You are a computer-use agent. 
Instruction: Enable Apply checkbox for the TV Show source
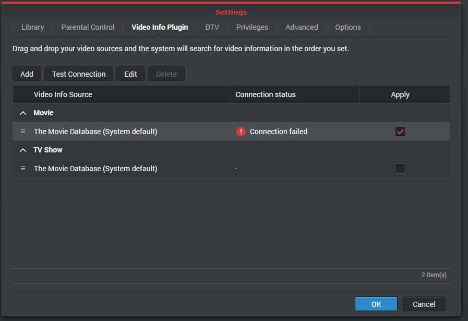pyautogui.click(x=400, y=169)
